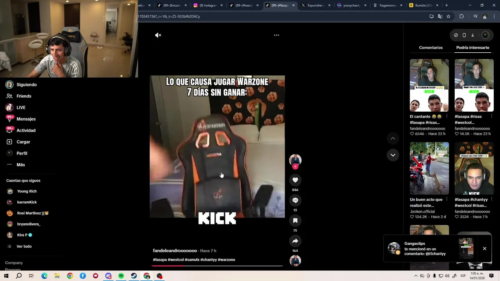Switch to the Bumble browser tab
The height and width of the screenshot is (281, 500).
[x=423, y=5]
